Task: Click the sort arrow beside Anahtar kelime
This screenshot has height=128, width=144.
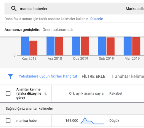Action: (46, 94)
